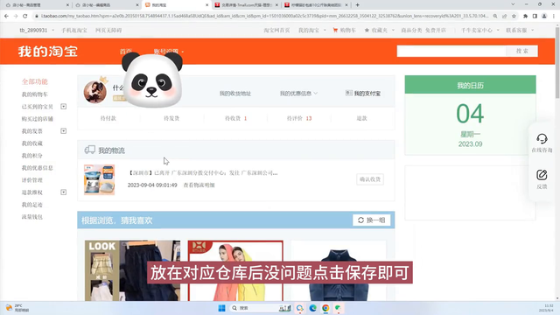Viewport: 560px width, 315px height.
Task: Open Microsoft Edge from the taskbar
Action: 313,308
